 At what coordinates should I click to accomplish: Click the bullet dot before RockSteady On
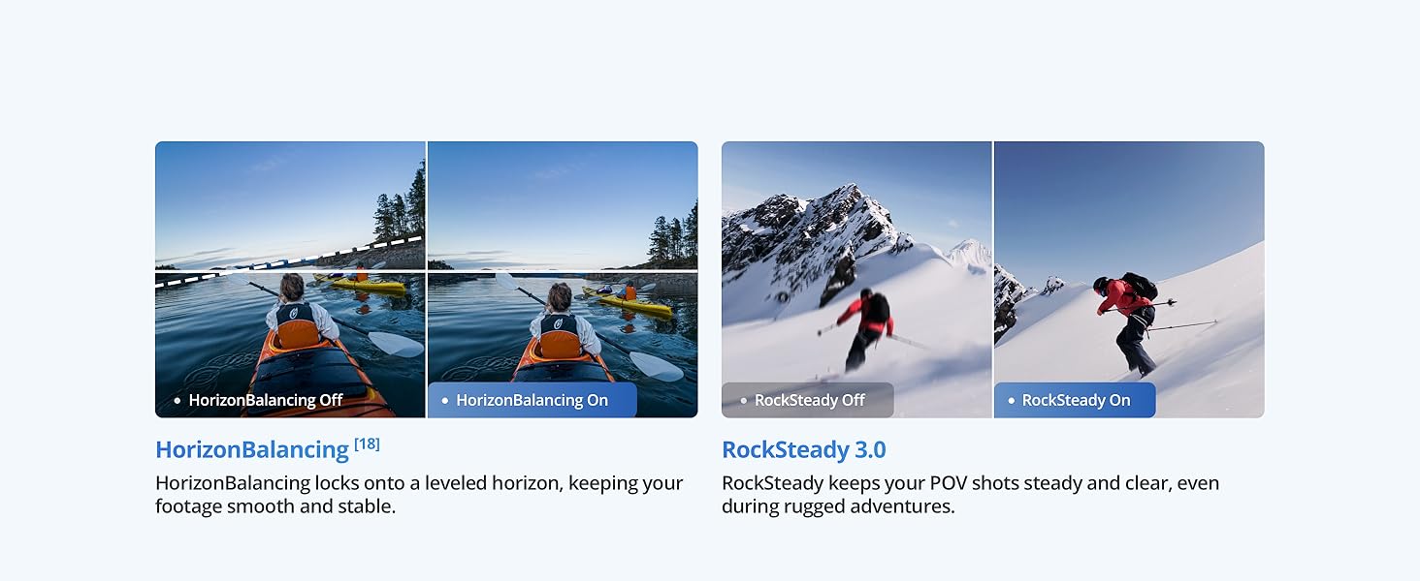(x=1011, y=401)
